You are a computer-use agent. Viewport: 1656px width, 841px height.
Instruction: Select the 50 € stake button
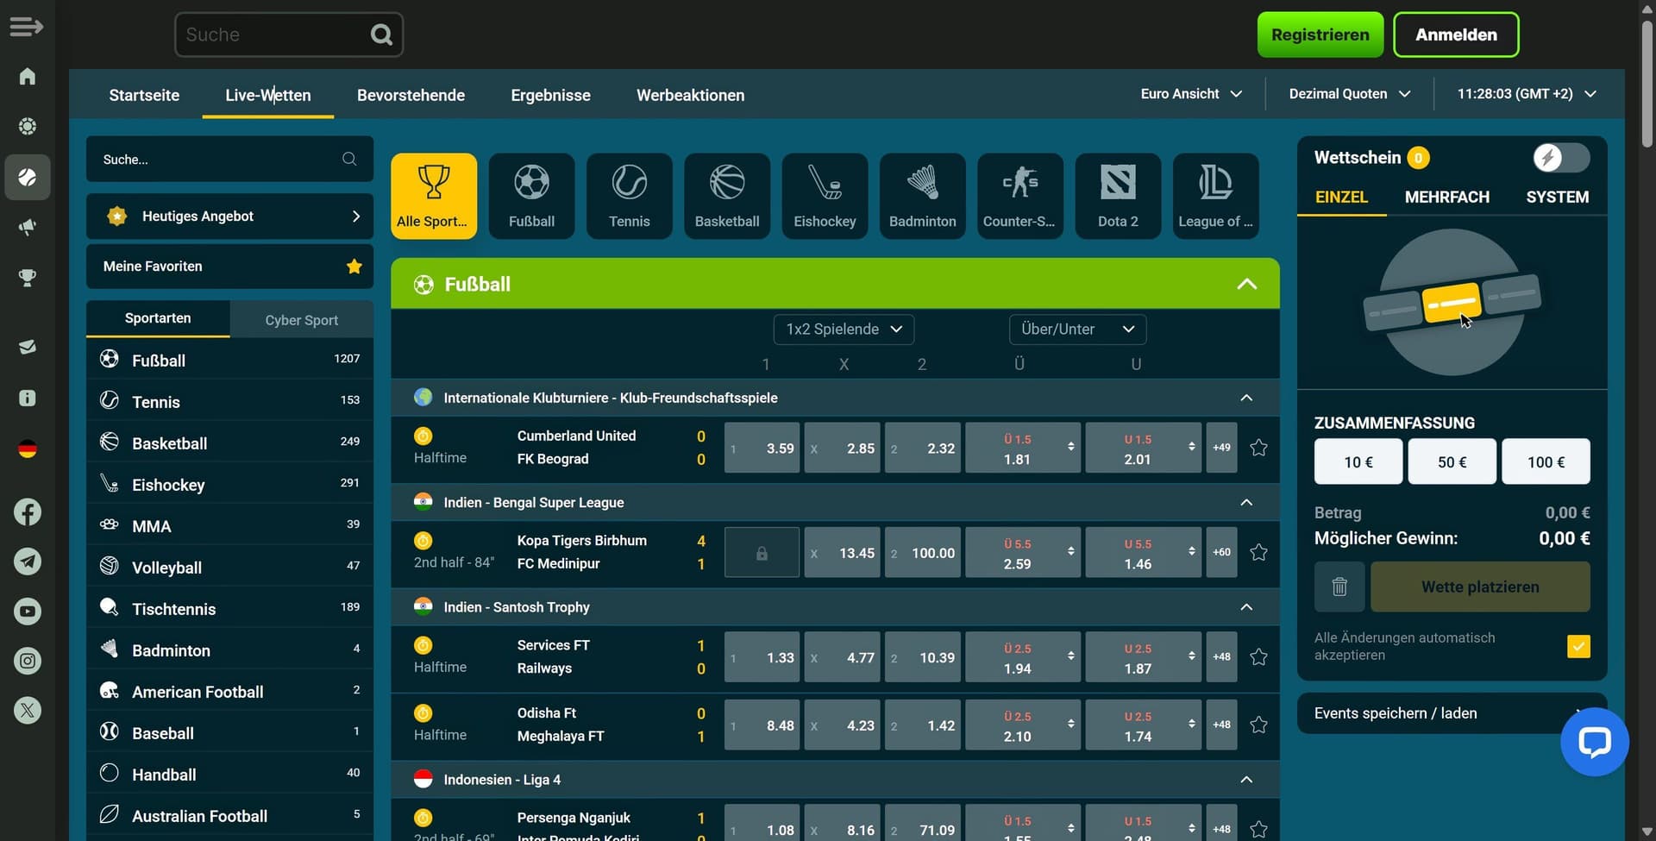point(1452,461)
